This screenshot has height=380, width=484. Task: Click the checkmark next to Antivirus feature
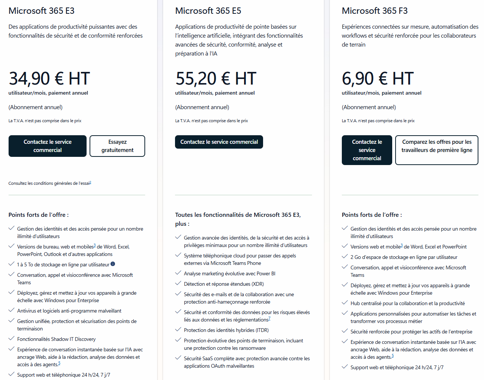point(12,310)
